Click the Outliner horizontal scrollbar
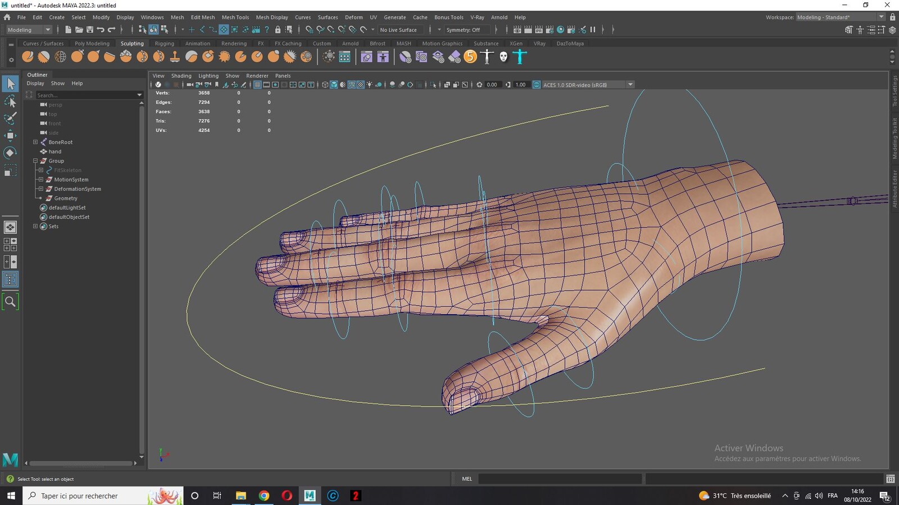The height and width of the screenshot is (505, 899). (81, 463)
